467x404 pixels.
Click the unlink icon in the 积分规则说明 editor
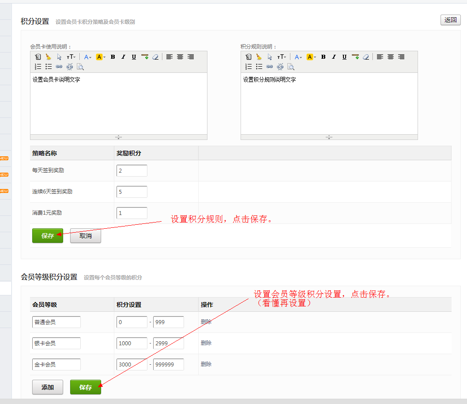[x=280, y=67]
